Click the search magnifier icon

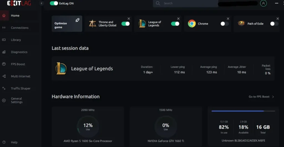158,3
